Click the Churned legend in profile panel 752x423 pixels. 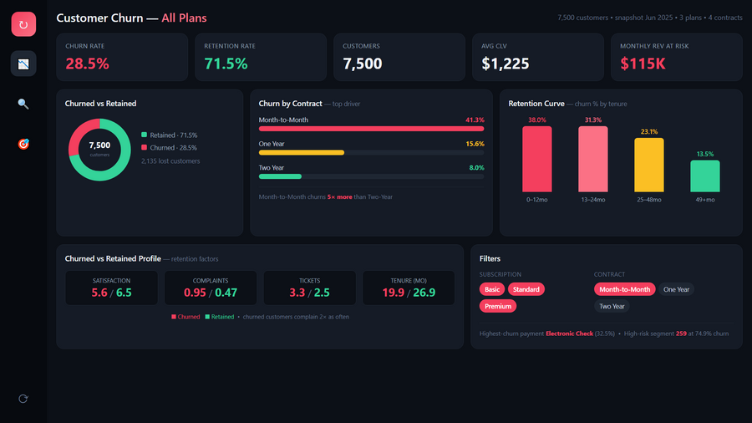click(x=185, y=317)
